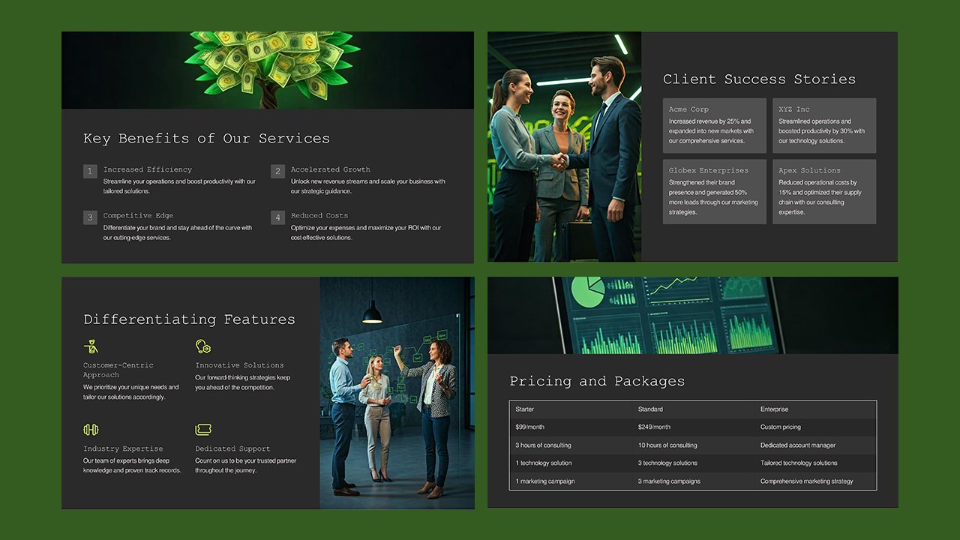Screen dimensions: 960x540
Task: Select the Enterprise column header
Action: point(775,409)
